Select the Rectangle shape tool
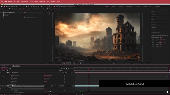Viewport: 170px width, 95px height. point(24,6)
